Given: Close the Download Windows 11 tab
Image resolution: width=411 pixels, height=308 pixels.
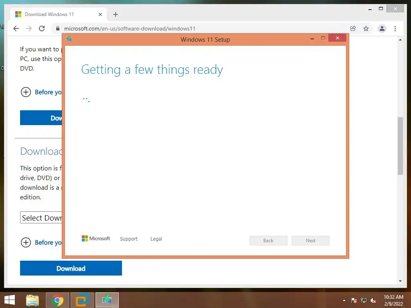Looking at the screenshot, I should coord(100,14).
